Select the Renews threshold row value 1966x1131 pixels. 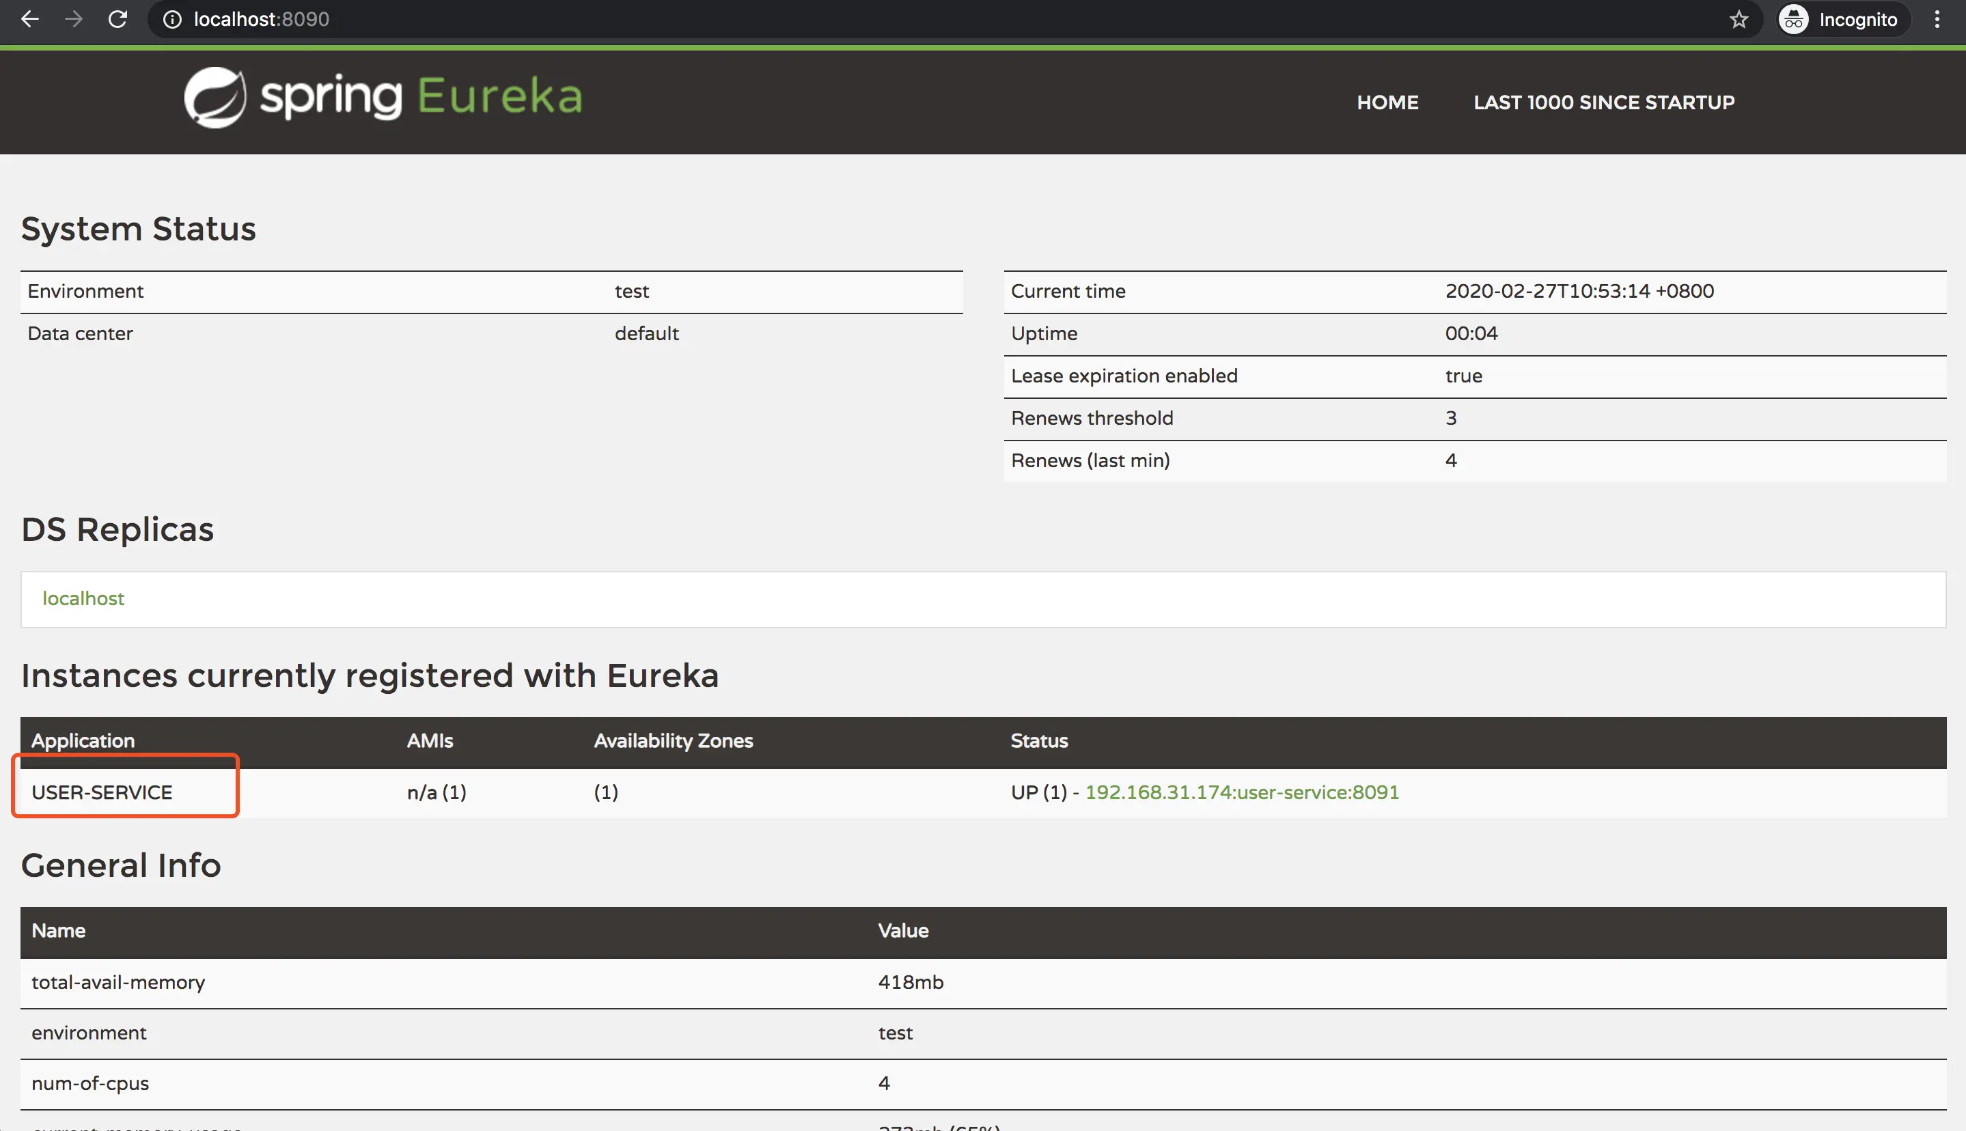click(1451, 418)
